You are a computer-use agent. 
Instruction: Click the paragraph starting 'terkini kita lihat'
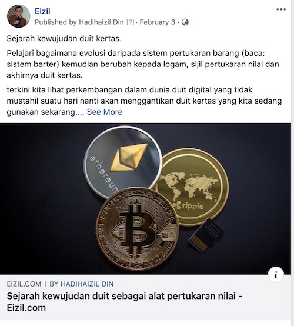[x=144, y=101]
